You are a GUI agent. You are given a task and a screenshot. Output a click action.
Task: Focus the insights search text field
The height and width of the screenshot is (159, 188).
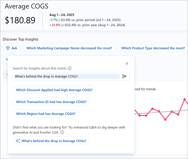coord(66,76)
